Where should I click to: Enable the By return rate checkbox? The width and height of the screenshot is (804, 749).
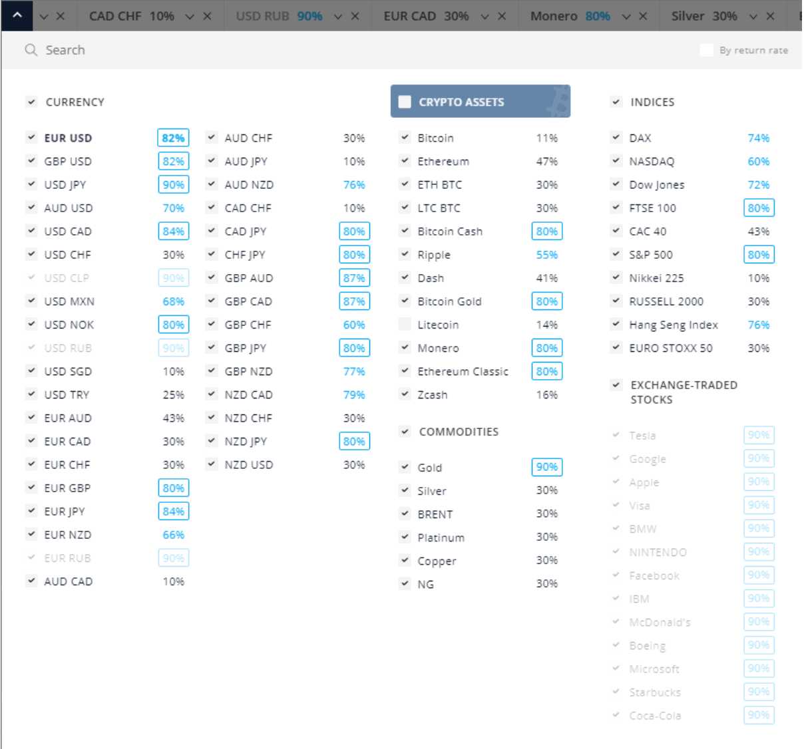point(707,50)
